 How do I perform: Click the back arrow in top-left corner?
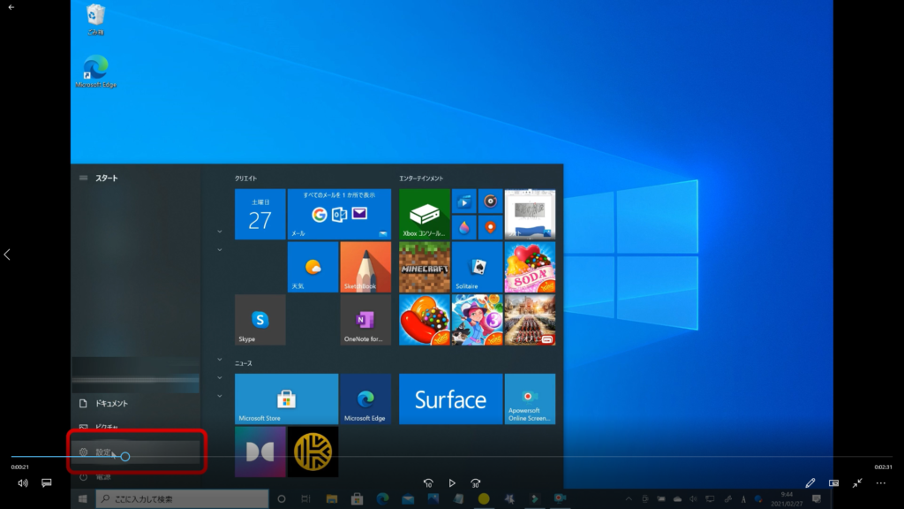(11, 7)
